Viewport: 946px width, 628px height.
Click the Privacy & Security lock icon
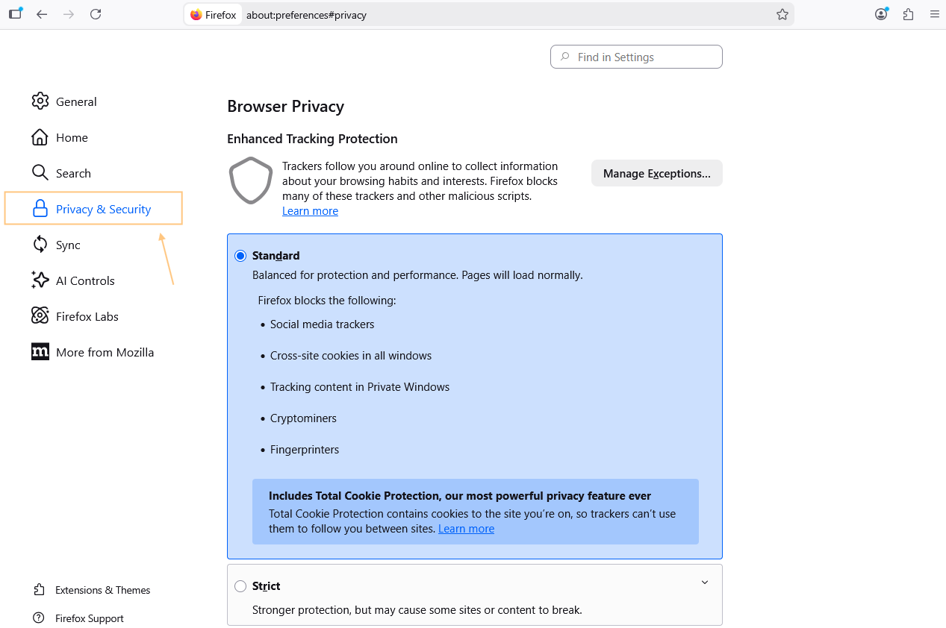coord(40,209)
